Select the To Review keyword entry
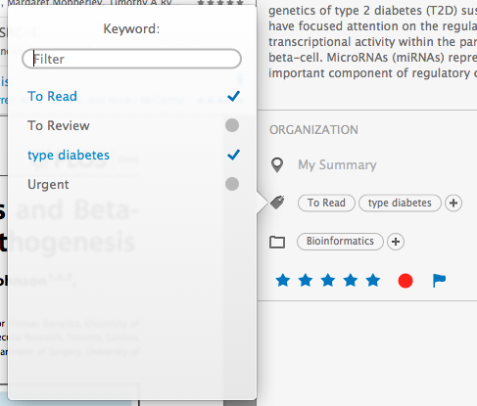 coord(59,125)
